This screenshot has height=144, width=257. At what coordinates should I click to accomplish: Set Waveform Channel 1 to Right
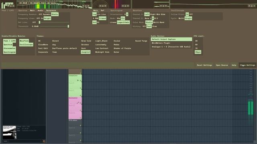point(153,14)
